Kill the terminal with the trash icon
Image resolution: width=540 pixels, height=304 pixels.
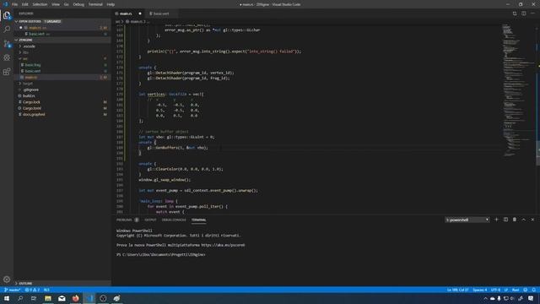pyautogui.click(x=515, y=220)
